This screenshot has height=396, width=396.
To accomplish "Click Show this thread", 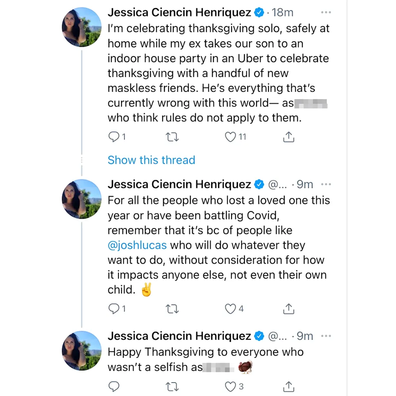I will (x=151, y=160).
